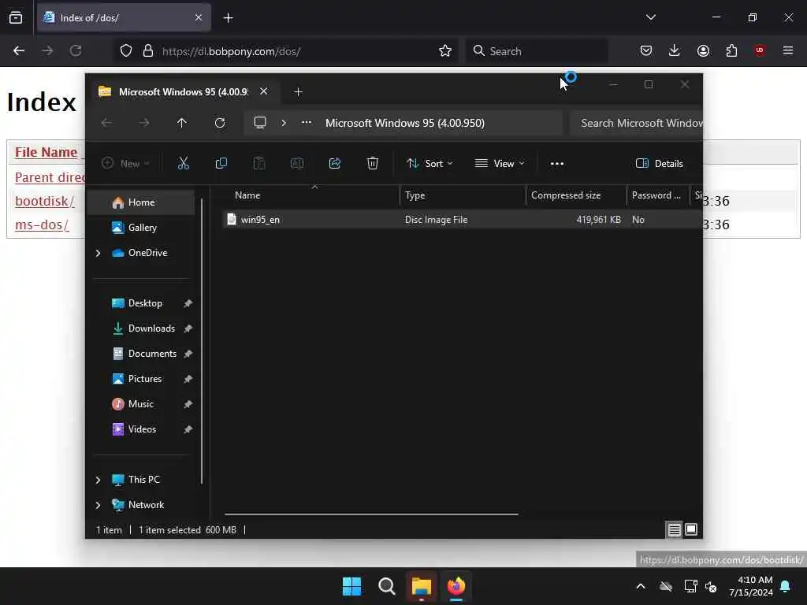Open OneDrive in the navigation pane
Viewport: 807px width, 605px height.
147,253
